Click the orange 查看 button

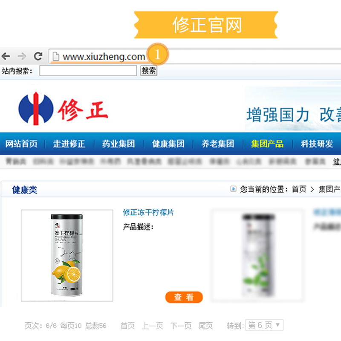(184, 297)
